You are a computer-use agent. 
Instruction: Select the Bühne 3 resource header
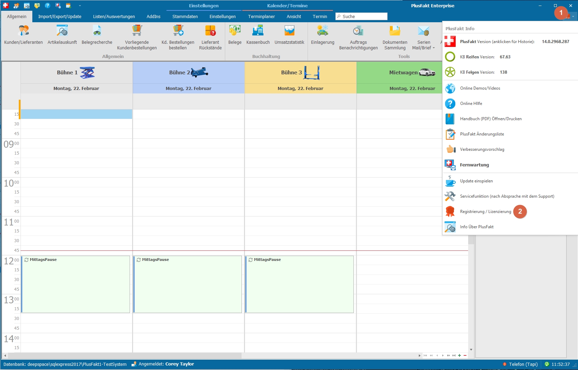click(301, 73)
